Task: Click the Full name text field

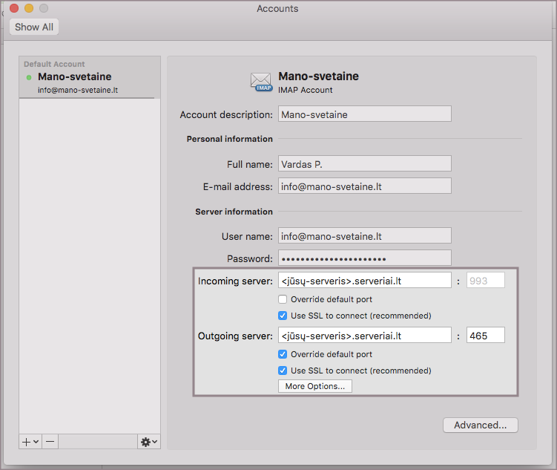Action: click(x=364, y=164)
